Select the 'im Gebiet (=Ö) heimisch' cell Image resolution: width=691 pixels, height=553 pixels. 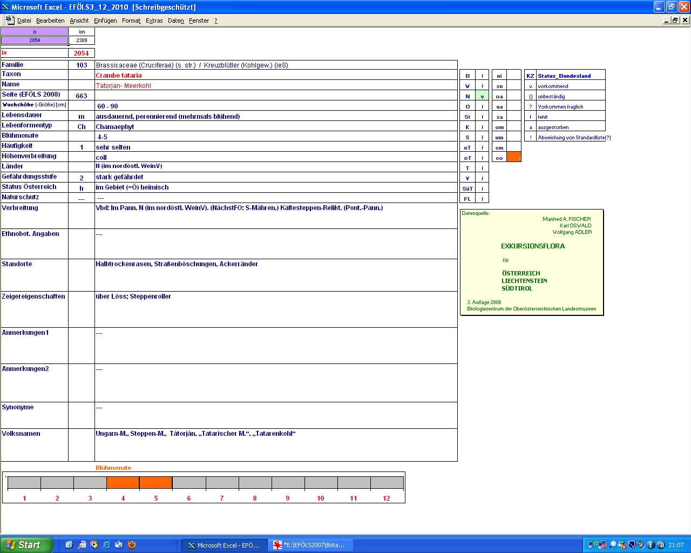276,187
